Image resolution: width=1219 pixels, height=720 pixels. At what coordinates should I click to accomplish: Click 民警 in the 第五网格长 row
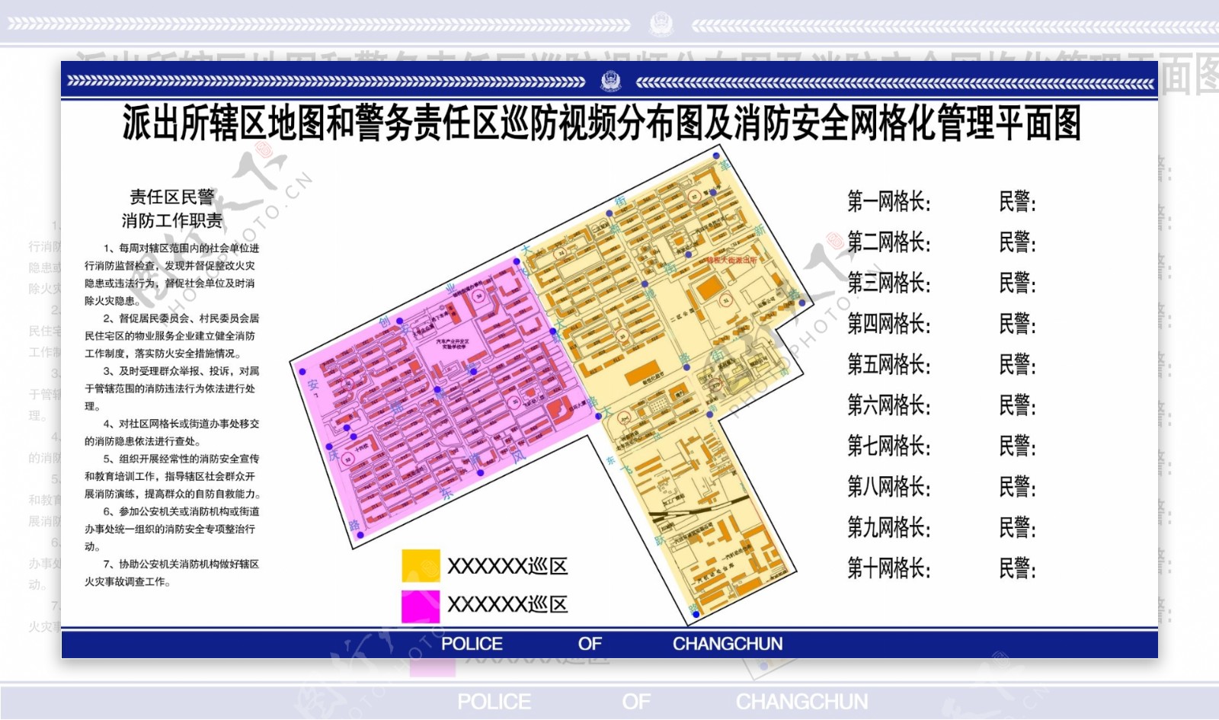(x=1018, y=364)
